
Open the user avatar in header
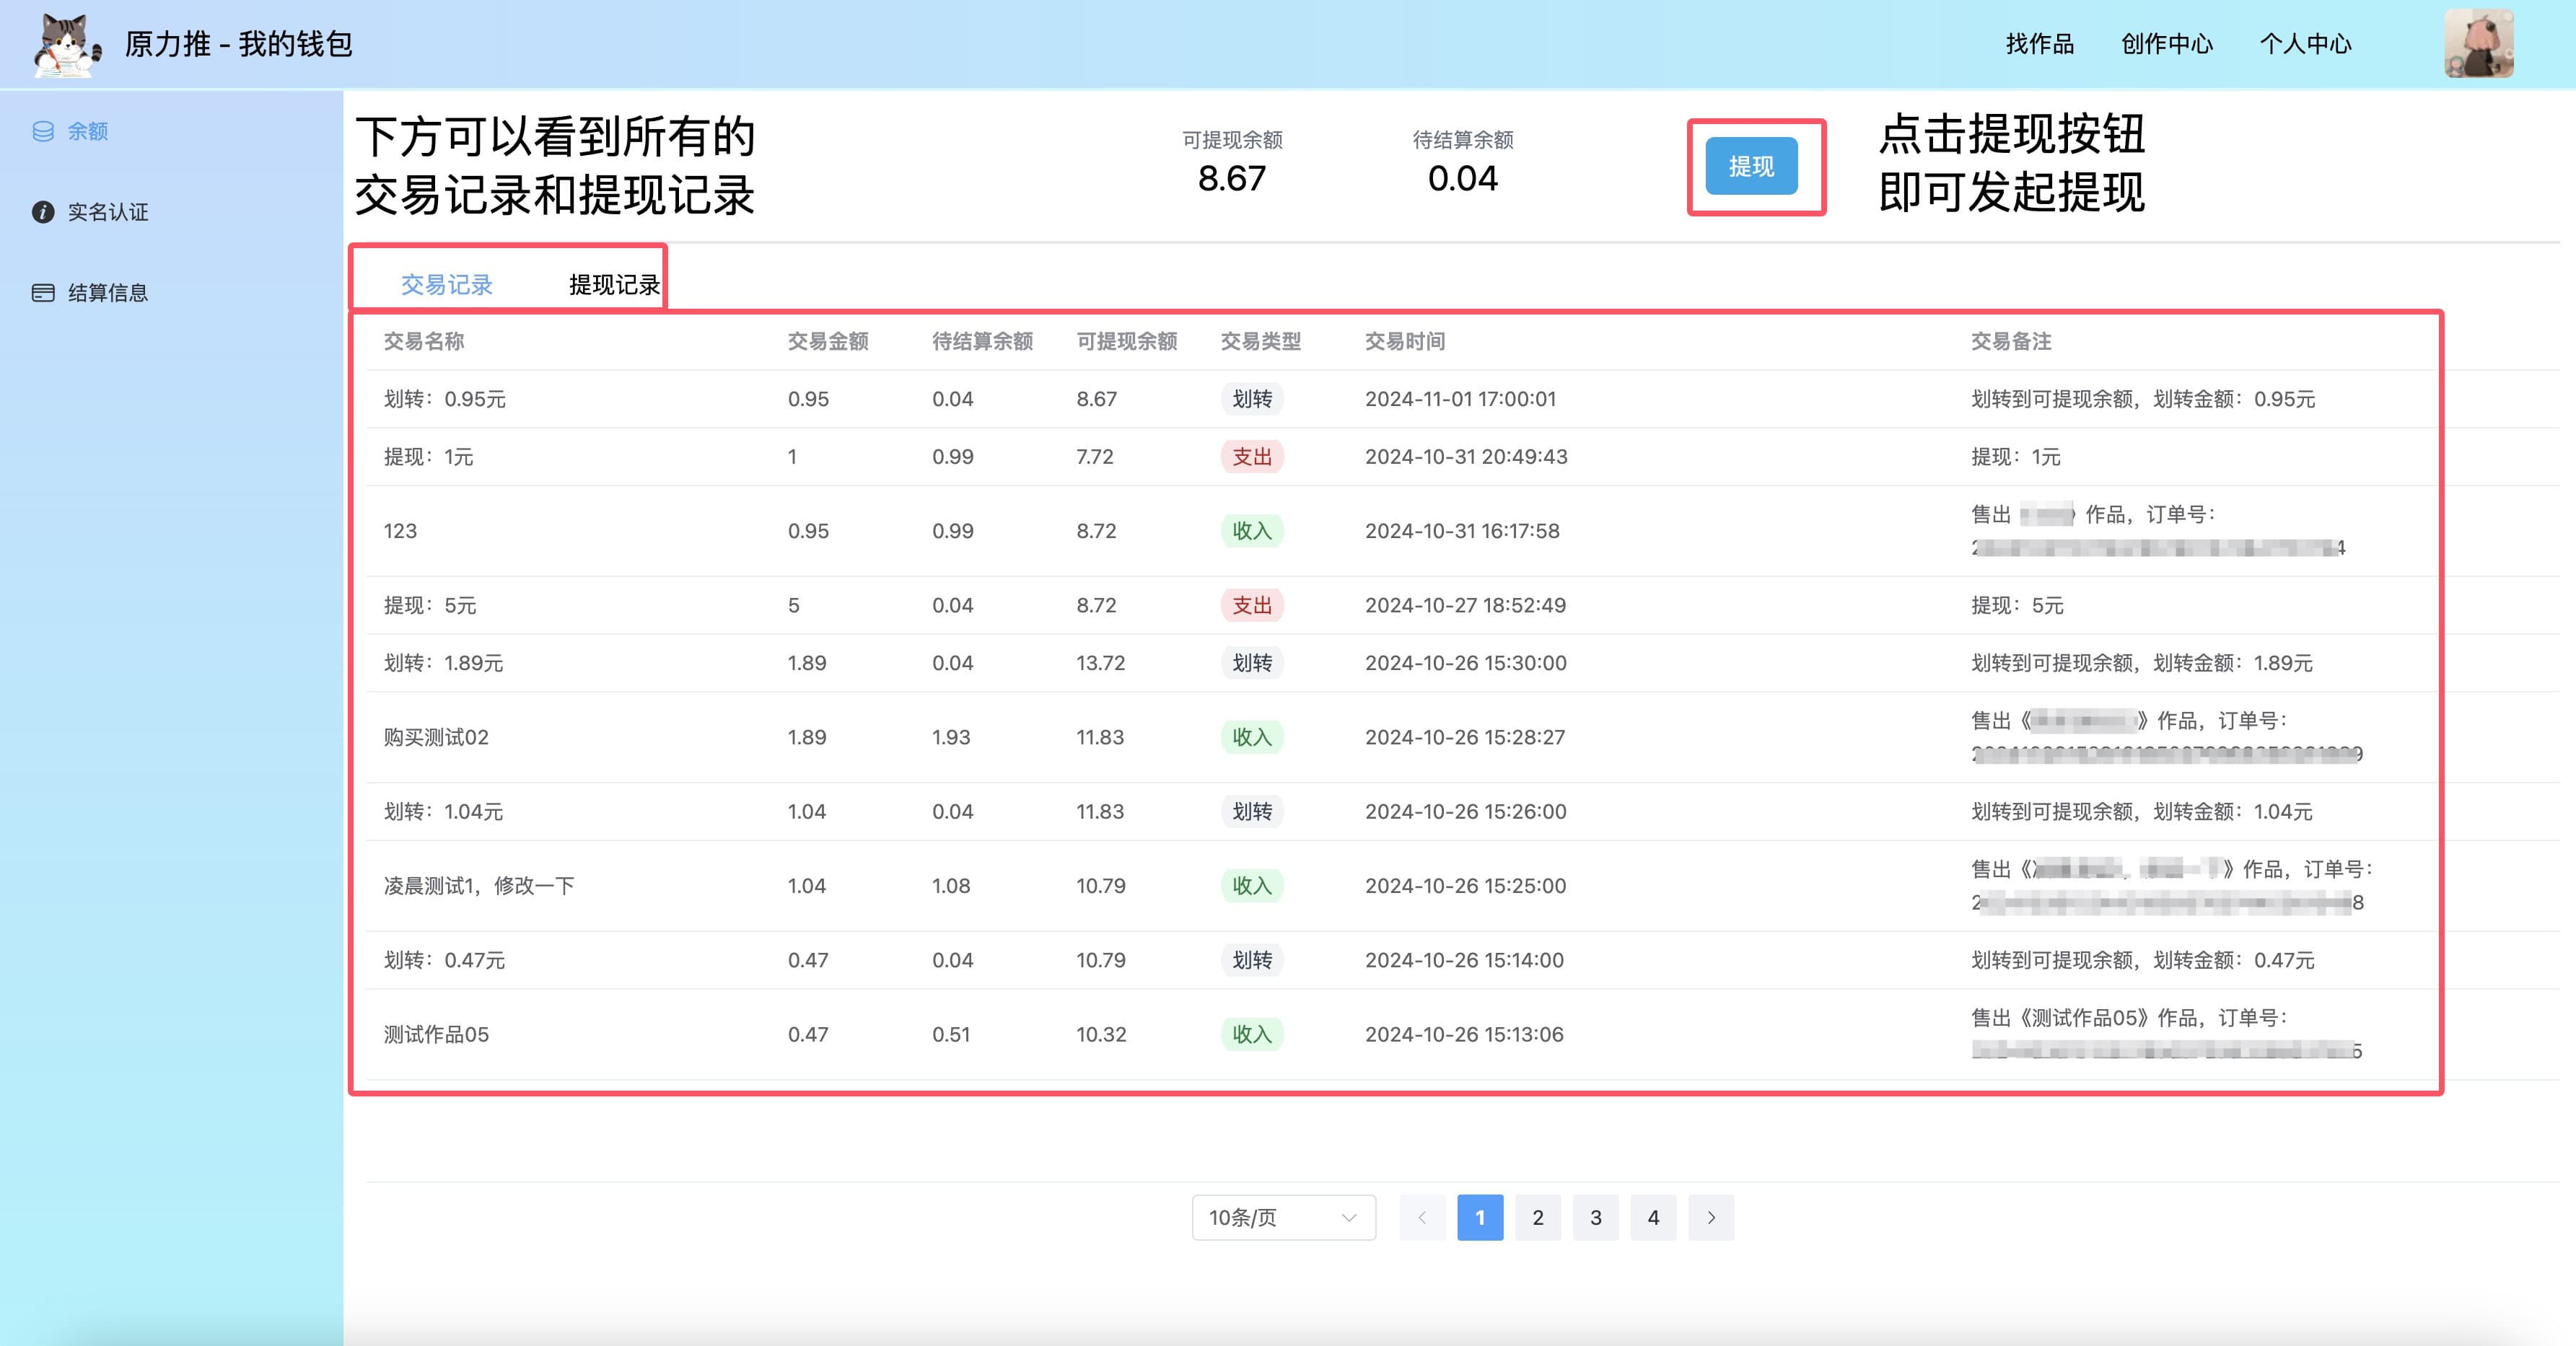coord(2479,44)
